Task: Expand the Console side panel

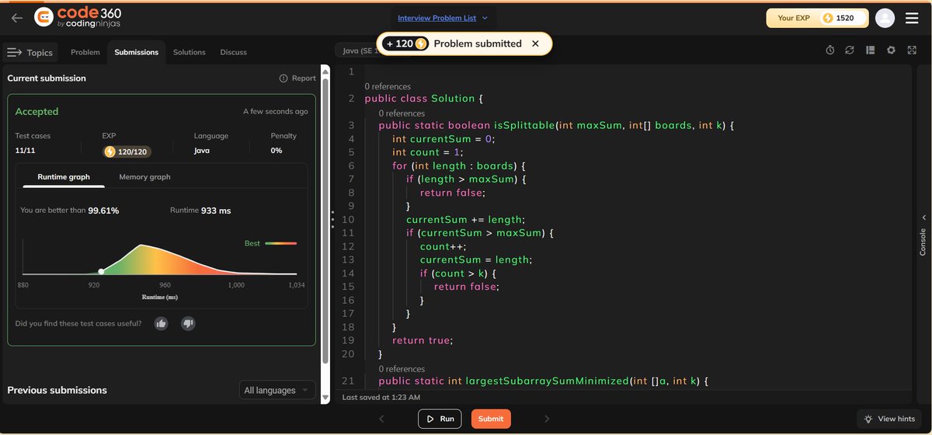Action: click(x=923, y=235)
